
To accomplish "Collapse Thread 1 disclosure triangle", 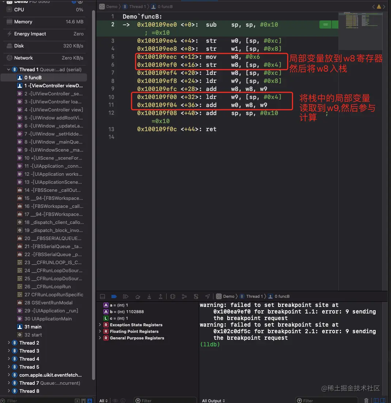I will [x=8, y=69].
